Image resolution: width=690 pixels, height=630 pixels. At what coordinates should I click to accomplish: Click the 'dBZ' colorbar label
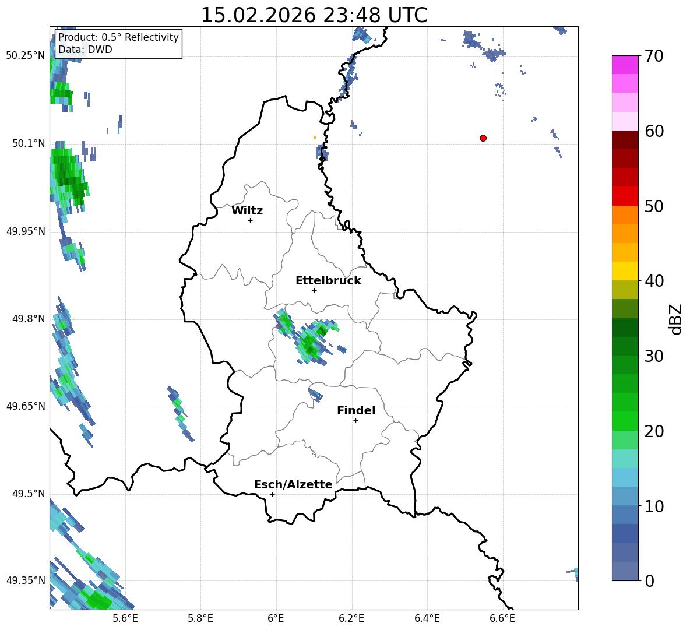pos(675,319)
